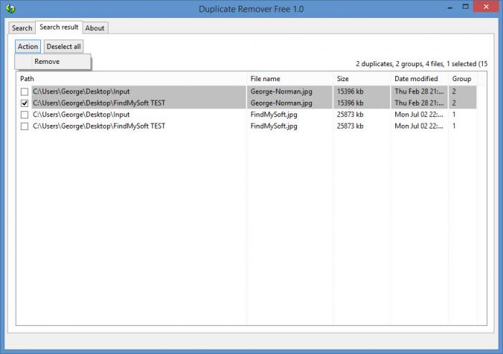Switch to the Search tab
Screen dimensions: 503x354
pyautogui.click(x=22, y=28)
